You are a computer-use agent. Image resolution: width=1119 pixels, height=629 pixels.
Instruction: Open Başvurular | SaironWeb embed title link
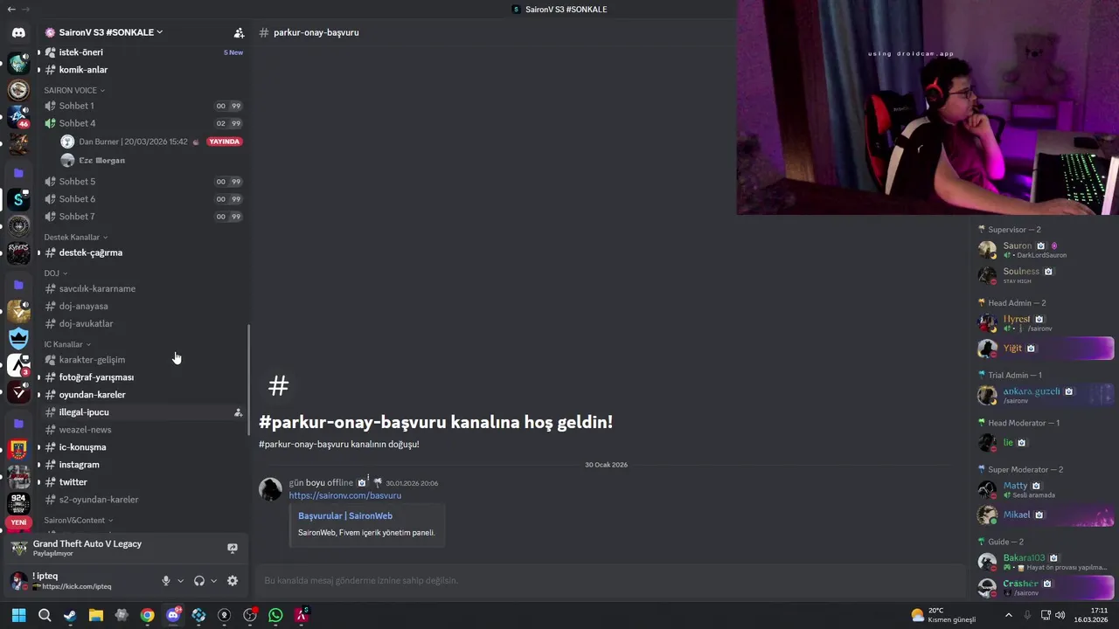(345, 516)
